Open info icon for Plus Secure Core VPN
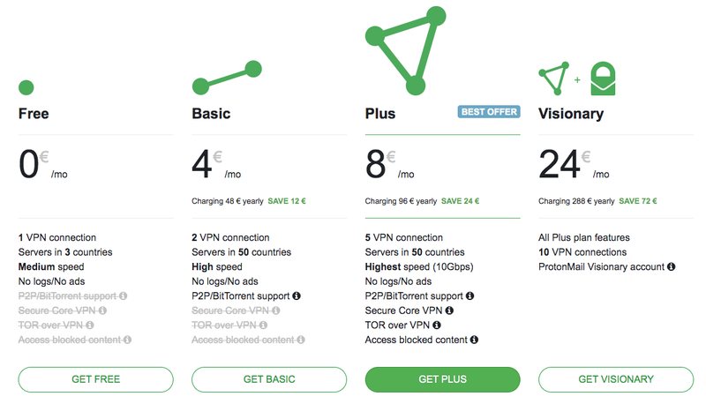The height and width of the screenshot is (404, 706). 449,310
